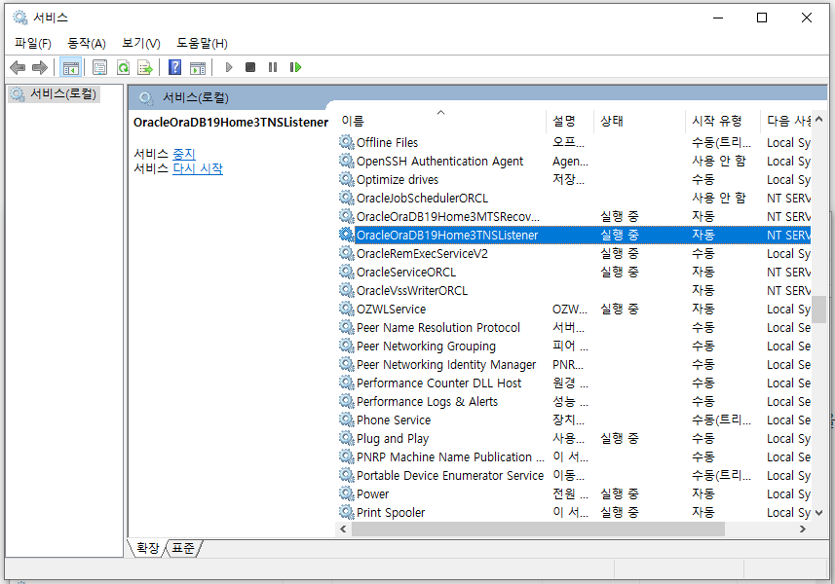Open the 도움말(H) menu
835x584 pixels.
click(x=203, y=43)
